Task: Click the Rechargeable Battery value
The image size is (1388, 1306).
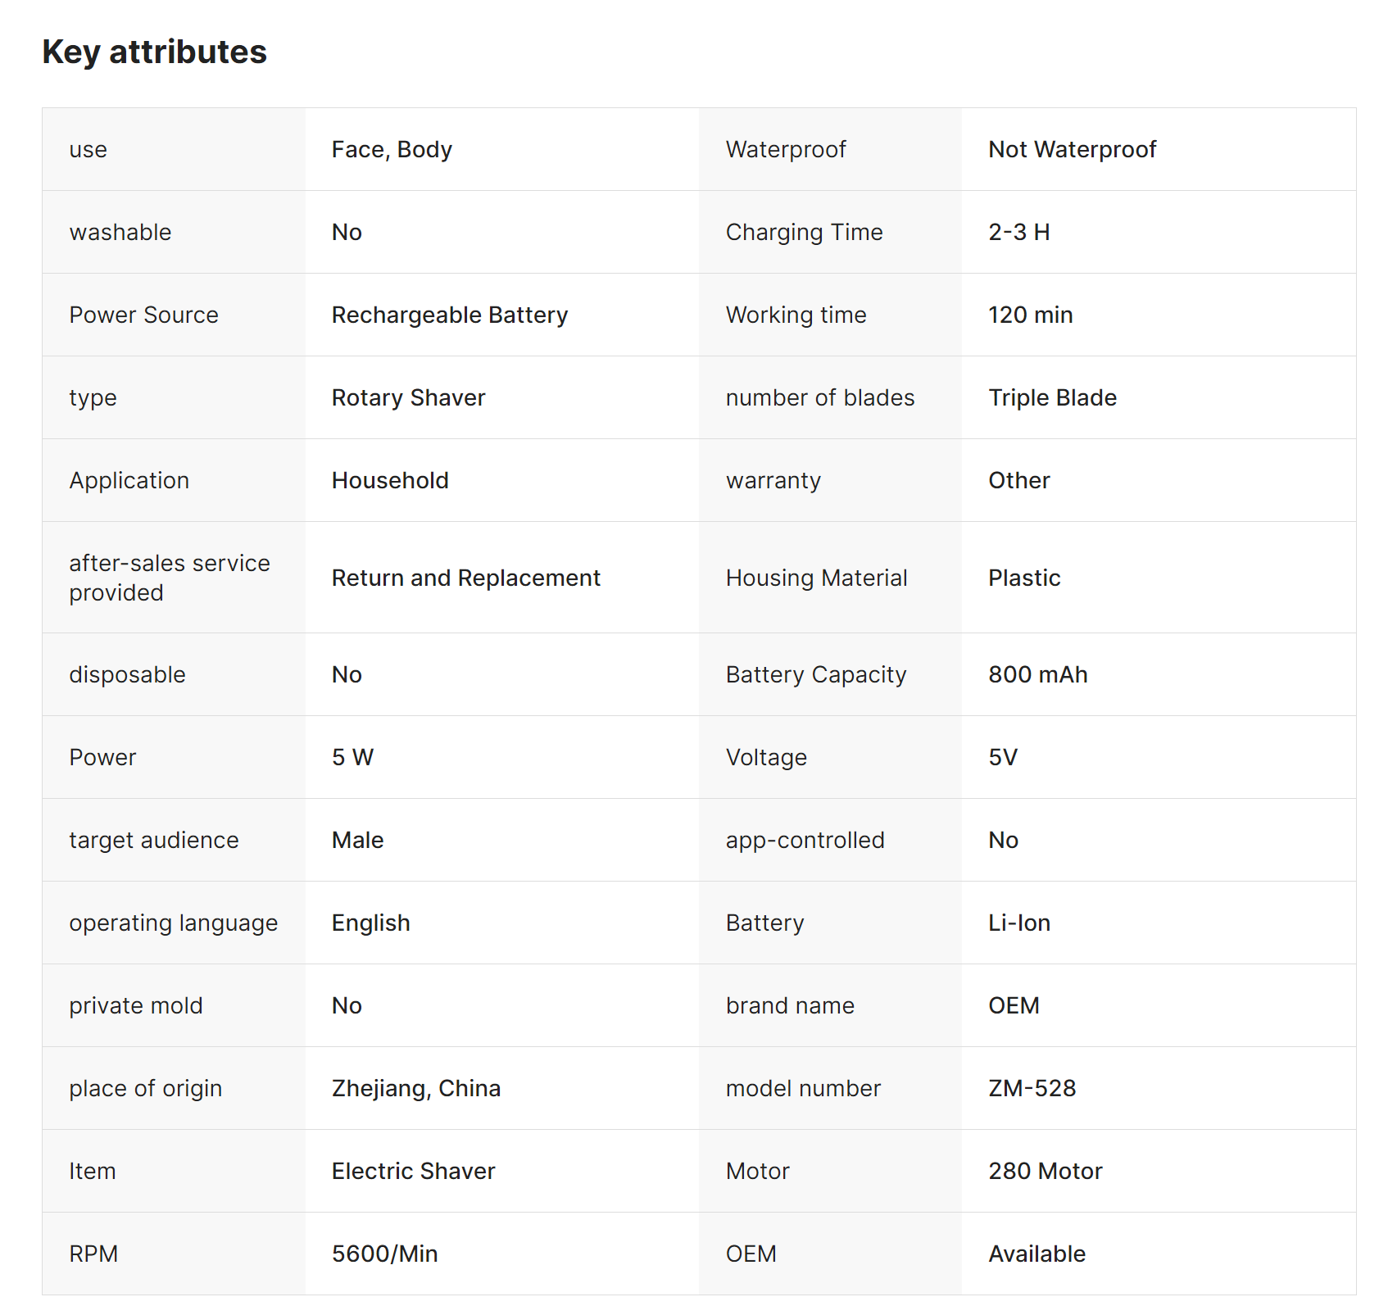Action: click(449, 315)
